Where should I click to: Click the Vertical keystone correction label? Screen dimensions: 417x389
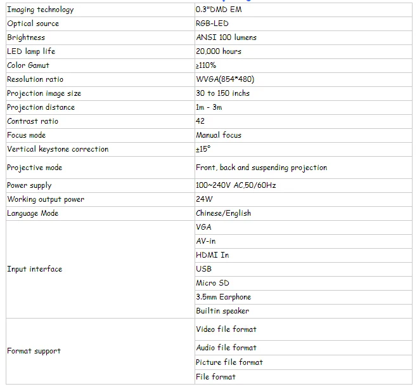58,149
